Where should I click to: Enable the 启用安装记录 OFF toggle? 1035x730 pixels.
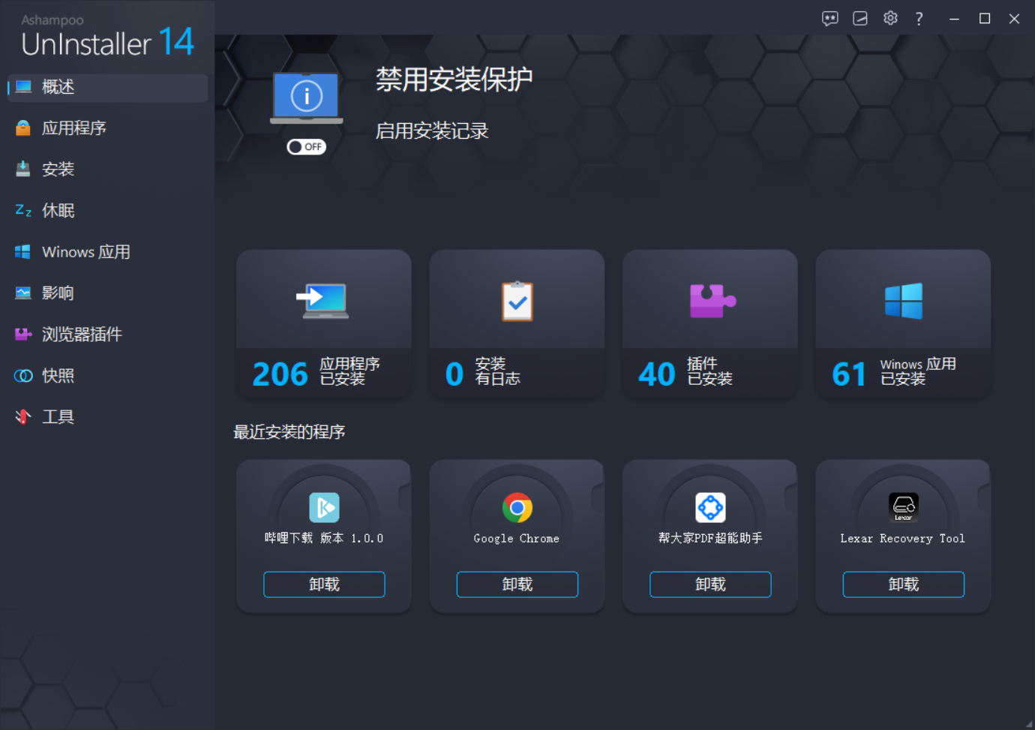click(x=306, y=146)
